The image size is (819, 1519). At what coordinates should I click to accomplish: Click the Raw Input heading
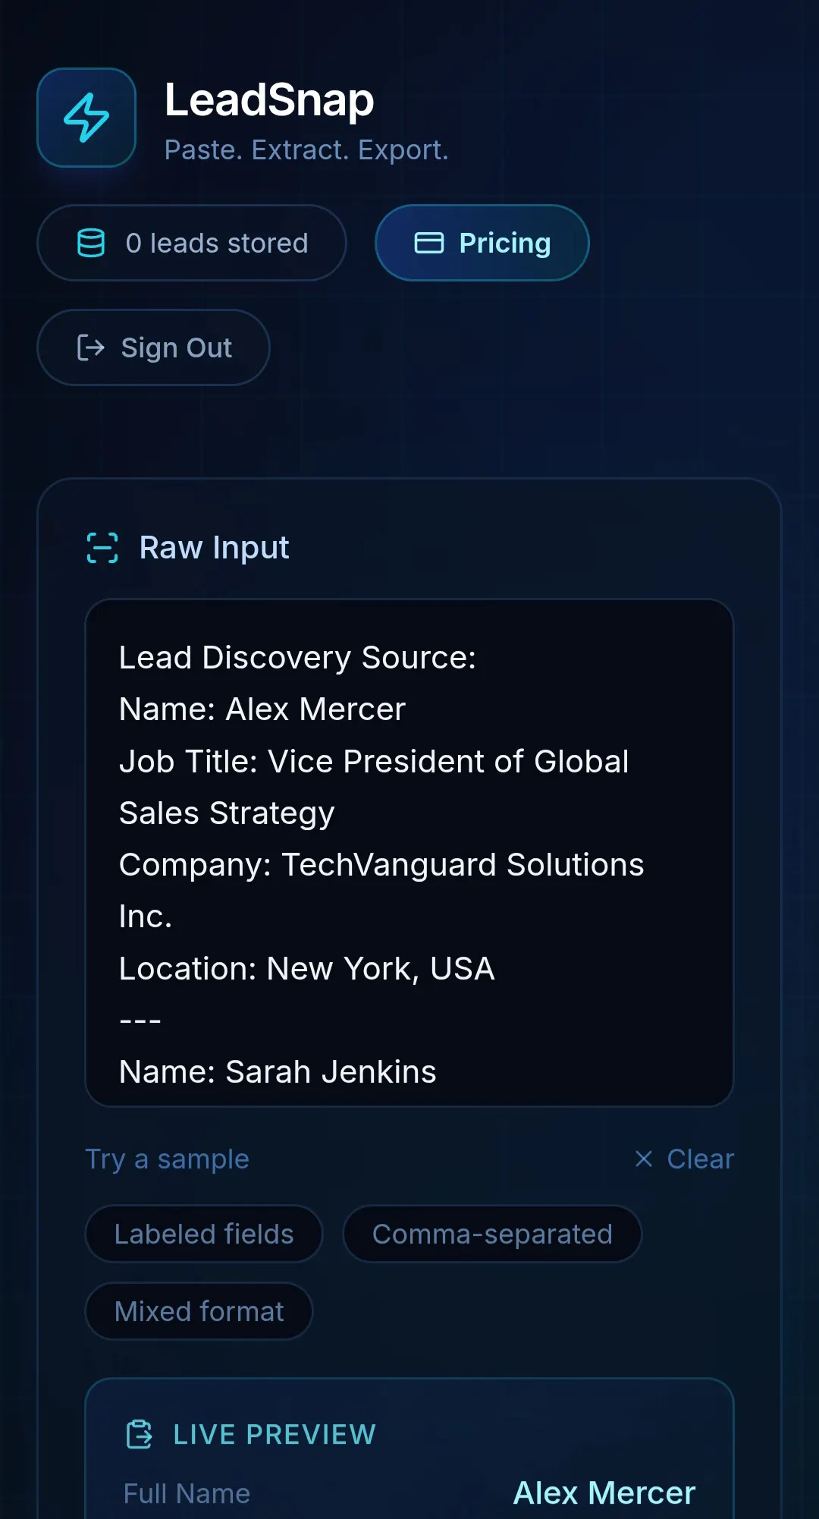pos(214,548)
